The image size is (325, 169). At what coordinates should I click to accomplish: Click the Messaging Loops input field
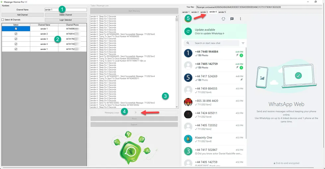point(156,112)
